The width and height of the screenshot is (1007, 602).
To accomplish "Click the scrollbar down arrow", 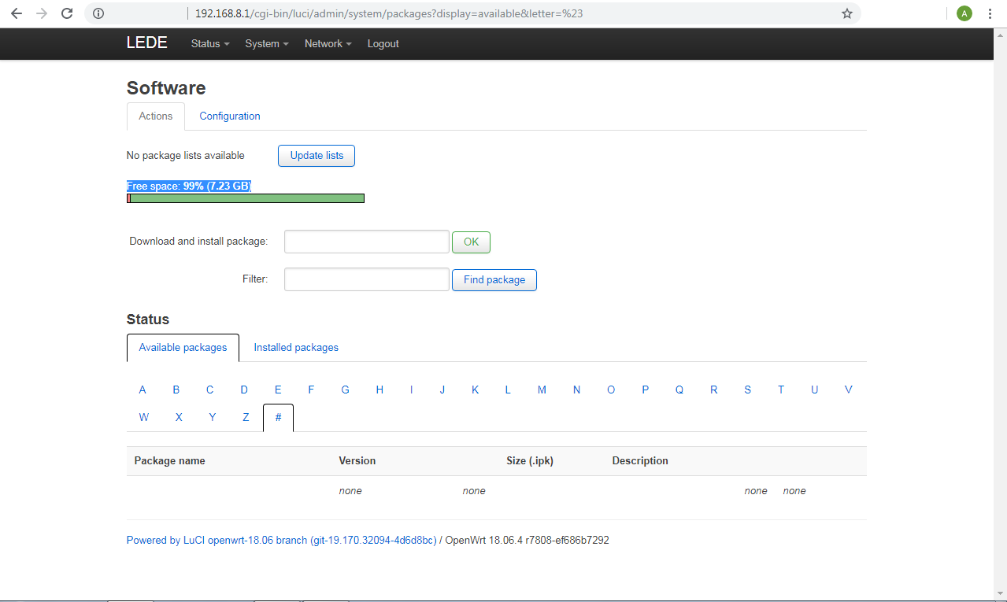I will pos(1001,594).
